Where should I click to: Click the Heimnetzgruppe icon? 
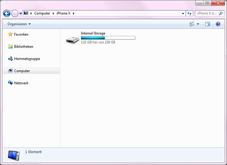pos(10,59)
